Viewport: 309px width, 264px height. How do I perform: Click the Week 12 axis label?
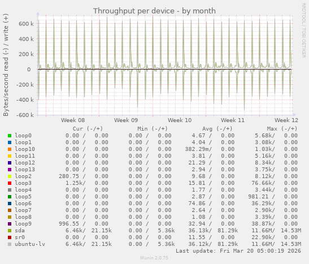click(286, 120)
